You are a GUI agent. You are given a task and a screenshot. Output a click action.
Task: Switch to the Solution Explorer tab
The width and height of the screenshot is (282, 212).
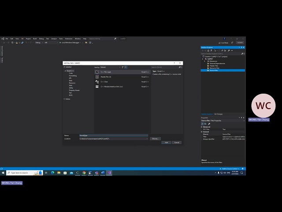pos(207,114)
